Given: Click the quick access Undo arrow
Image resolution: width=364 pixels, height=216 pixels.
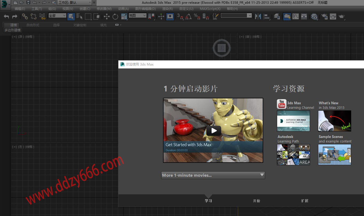Looking at the screenshot, I should pos(35,3).
